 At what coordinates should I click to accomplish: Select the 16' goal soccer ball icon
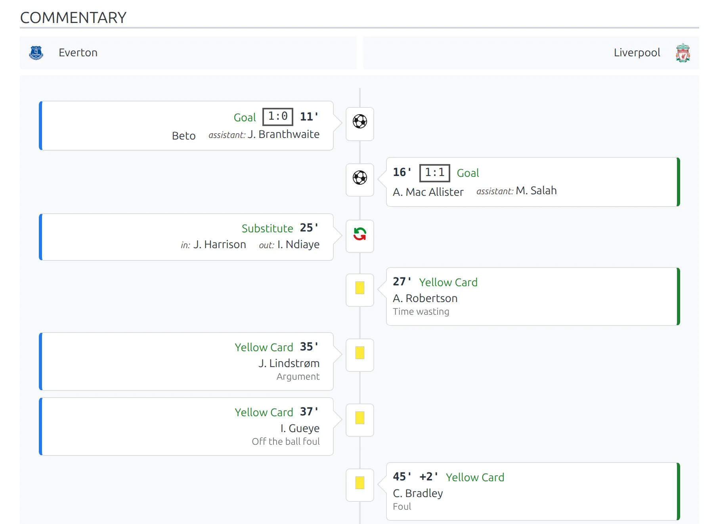click(x=360, y=178)
